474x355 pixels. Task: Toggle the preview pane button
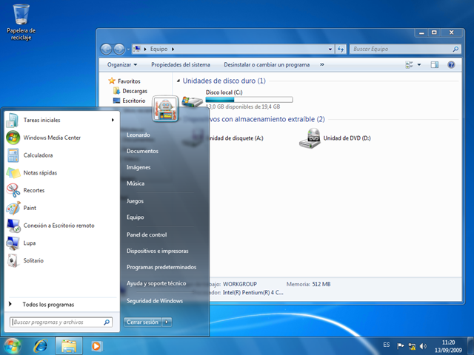point(435,64)
